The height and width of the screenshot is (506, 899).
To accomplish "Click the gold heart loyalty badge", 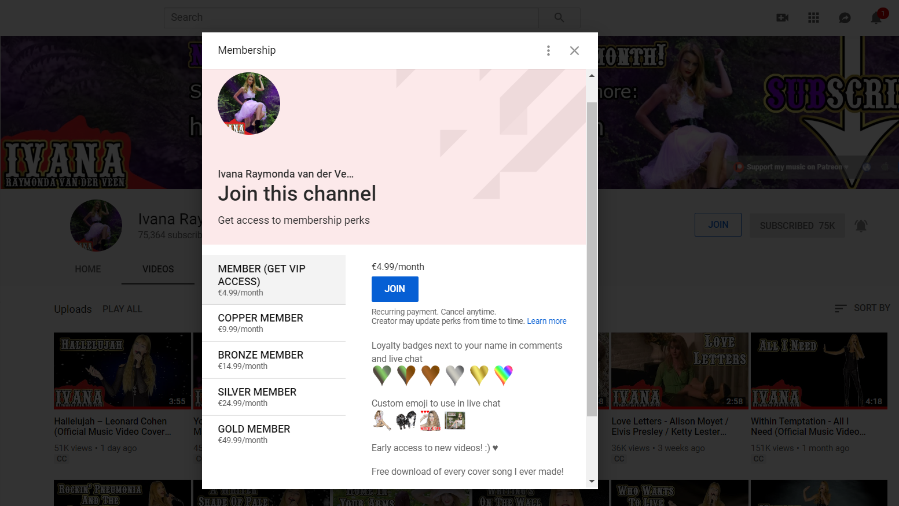I will (479, 375).
